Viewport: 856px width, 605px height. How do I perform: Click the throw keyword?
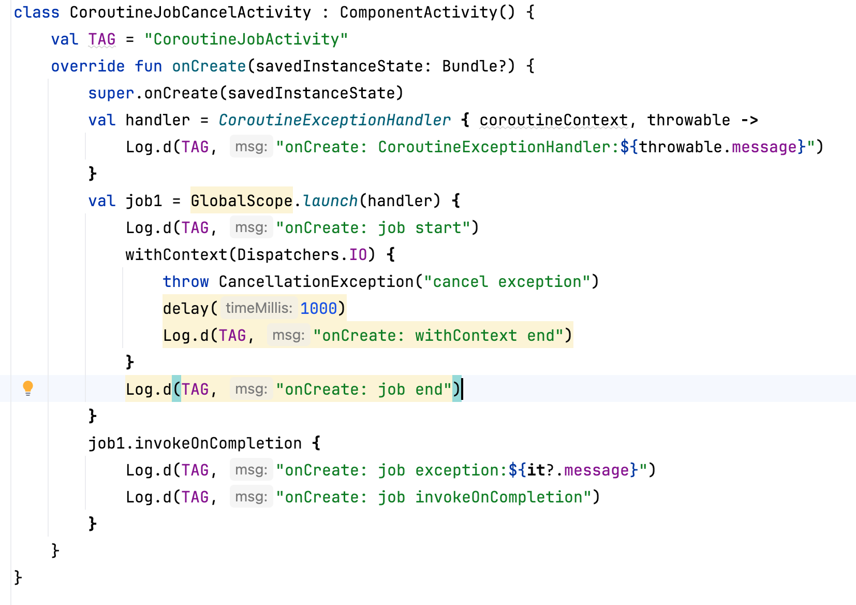pos(186,281)
